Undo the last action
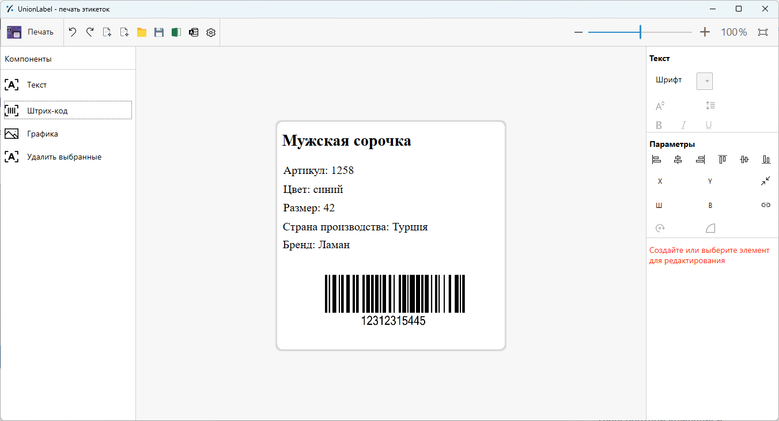779x421 pixels. [x=73, y=32]
